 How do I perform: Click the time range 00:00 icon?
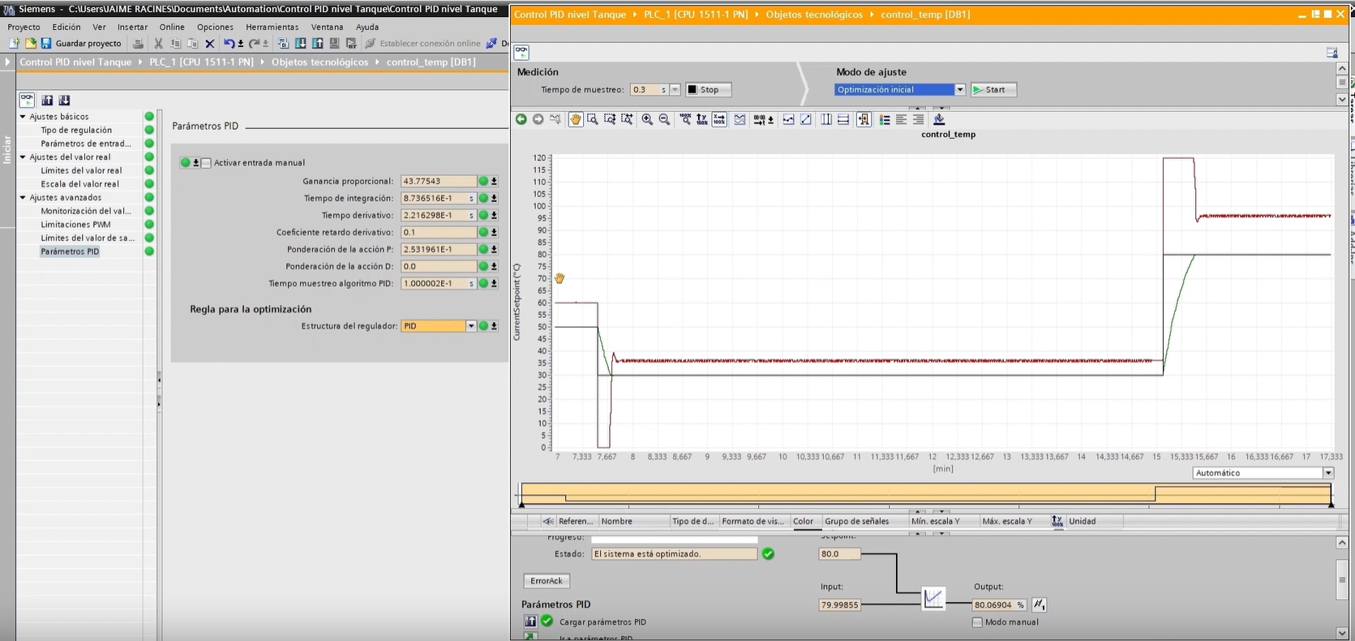(x=759, y=119)
